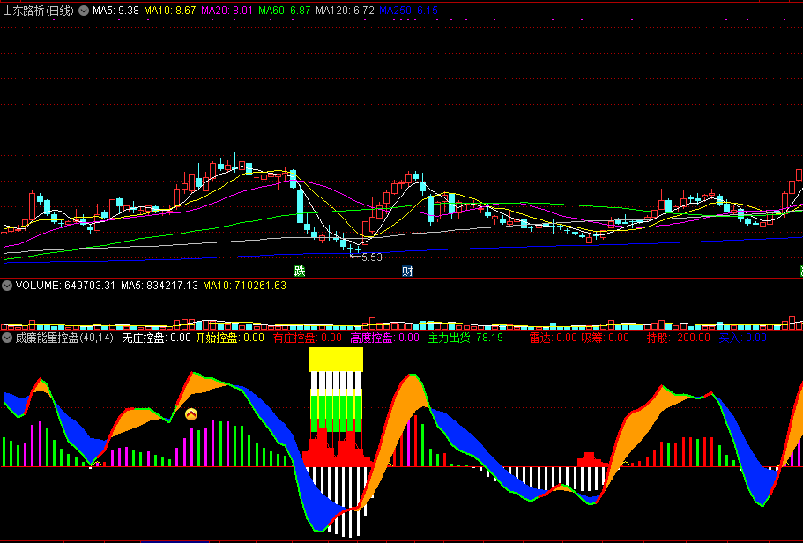Click the 吸筹: 0.00 value
The height and width of the screenshot is (543, 803).
[x=606, y=338]
